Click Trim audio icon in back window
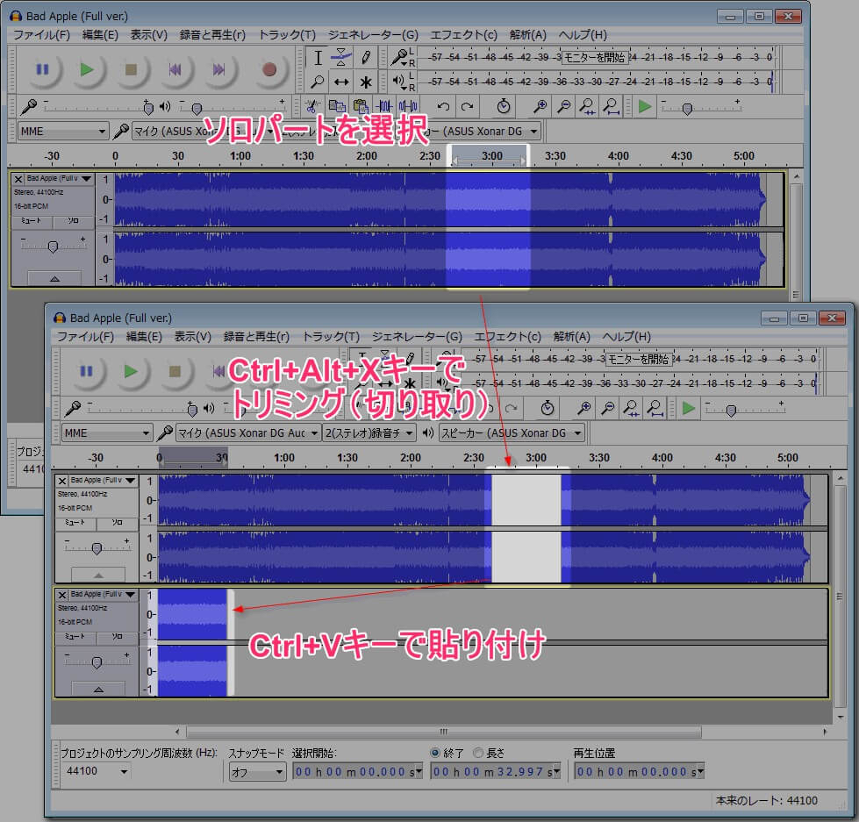 point(384,106)
